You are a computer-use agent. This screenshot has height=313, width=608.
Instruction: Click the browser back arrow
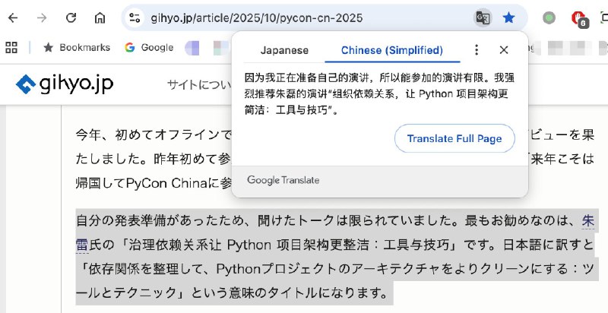tap(13, 17)
